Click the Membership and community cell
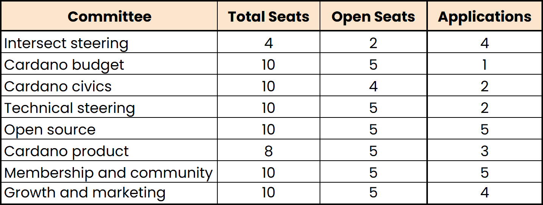 click(x=108, y=173)
